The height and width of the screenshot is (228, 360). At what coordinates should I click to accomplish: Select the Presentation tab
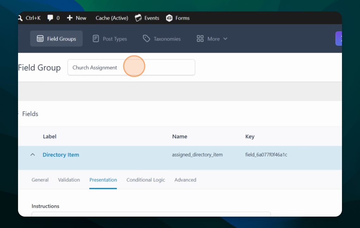[103, 180]
